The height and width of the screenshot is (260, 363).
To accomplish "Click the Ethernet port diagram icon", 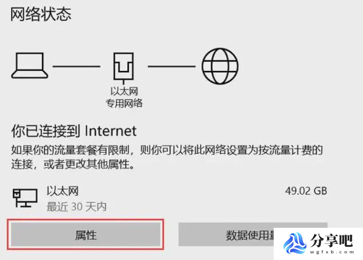I will (x=123, y=68).
